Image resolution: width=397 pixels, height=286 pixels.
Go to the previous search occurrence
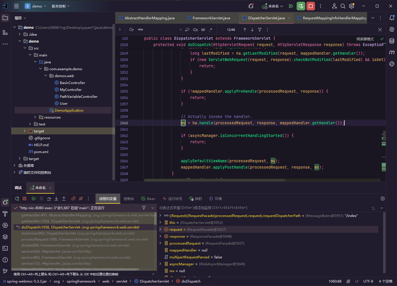[x=245, y=30]
